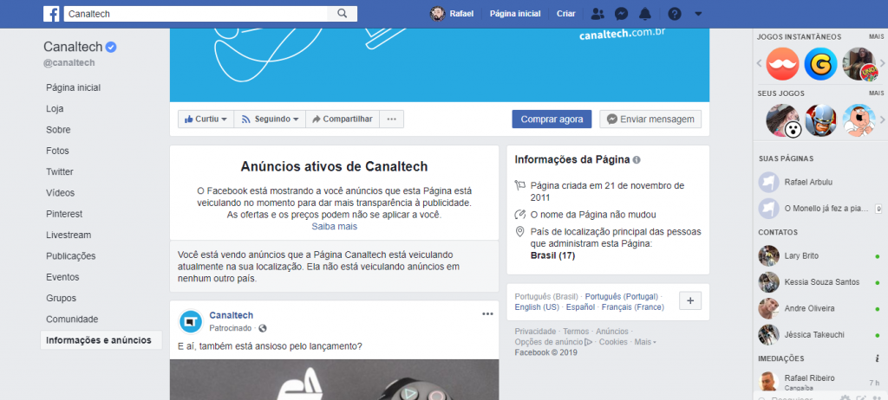Open Livestream in page sidebar
The width and height of the screenshot is (888, 400).
click(x=69, y=235)
